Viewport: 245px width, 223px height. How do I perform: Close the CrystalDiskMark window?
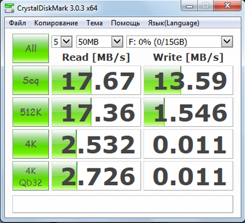[227, 6]
